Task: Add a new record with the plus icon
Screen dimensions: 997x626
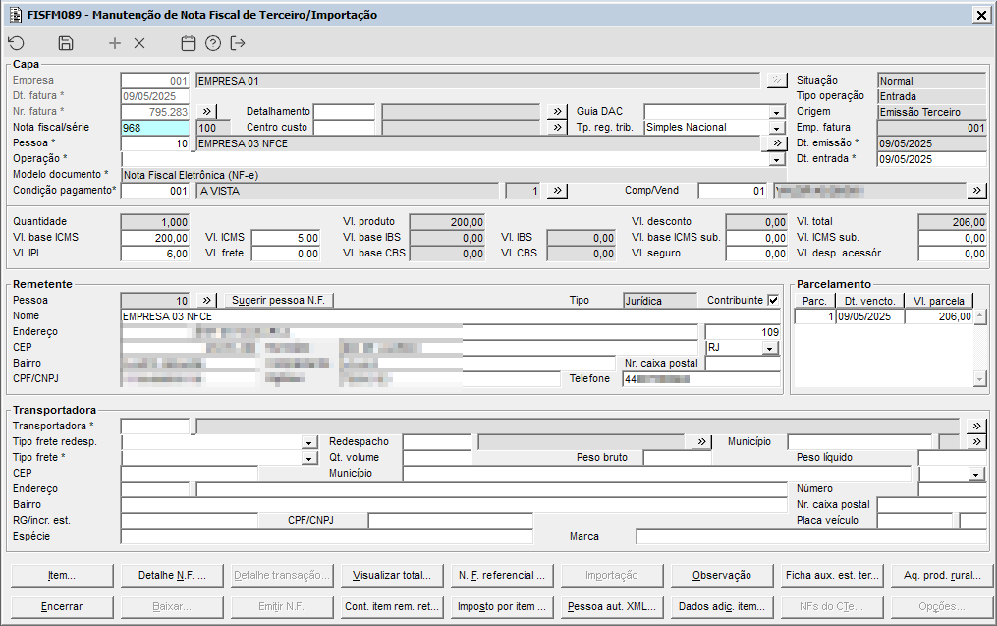Action: pos(115,43)
